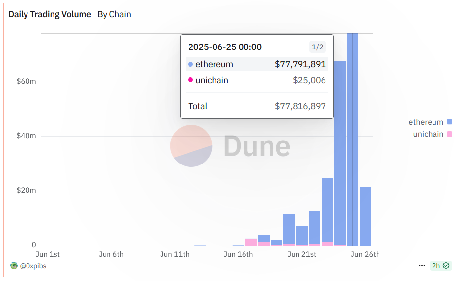Click the tallest highlighted Jun 25th bar

(x=352, y=140)
